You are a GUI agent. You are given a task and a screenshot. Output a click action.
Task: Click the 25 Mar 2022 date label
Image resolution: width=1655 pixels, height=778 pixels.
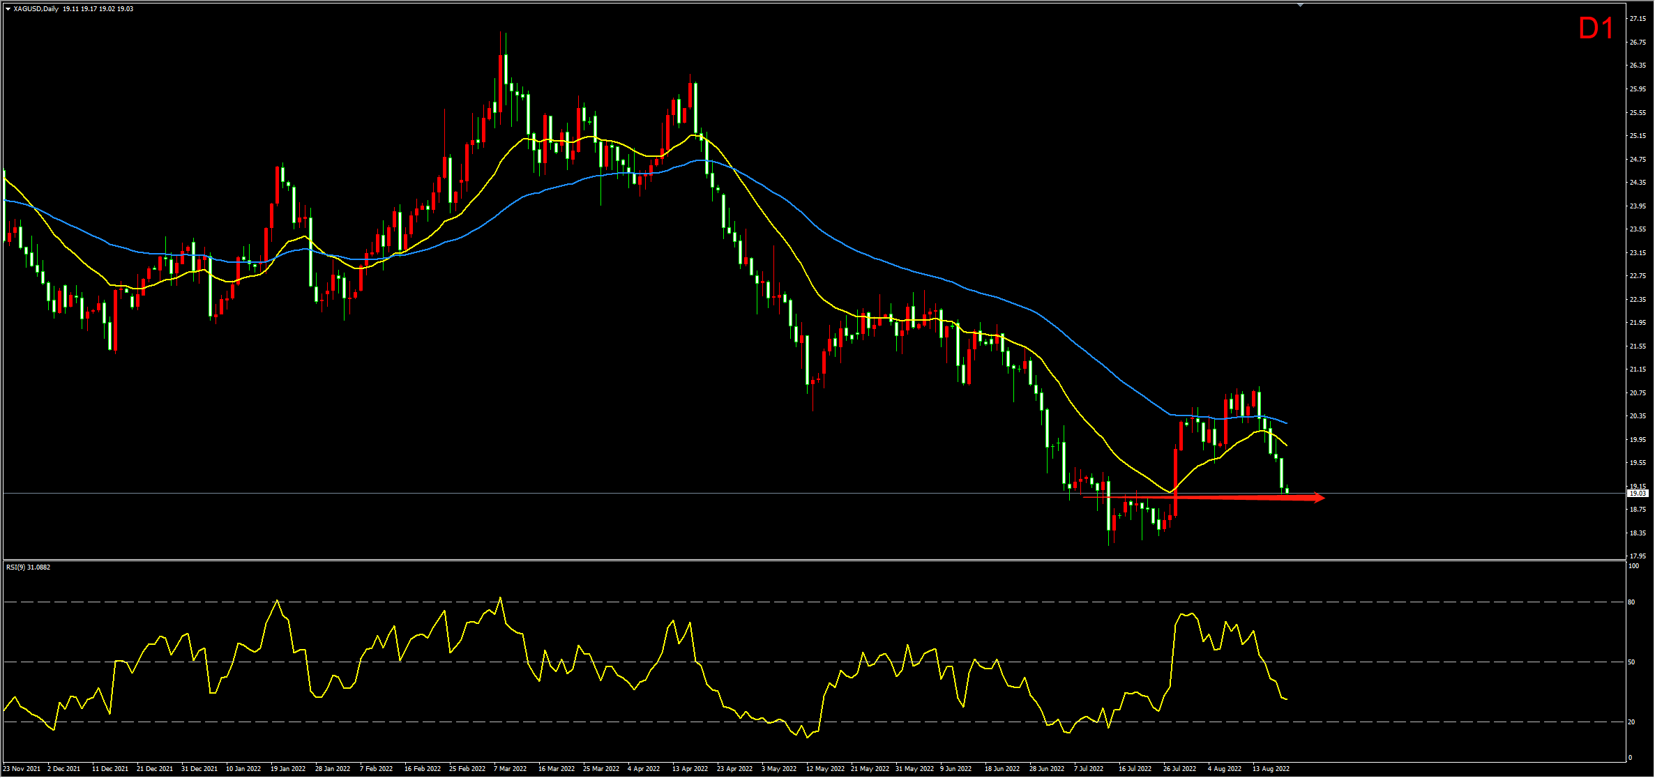pos(601,769)
